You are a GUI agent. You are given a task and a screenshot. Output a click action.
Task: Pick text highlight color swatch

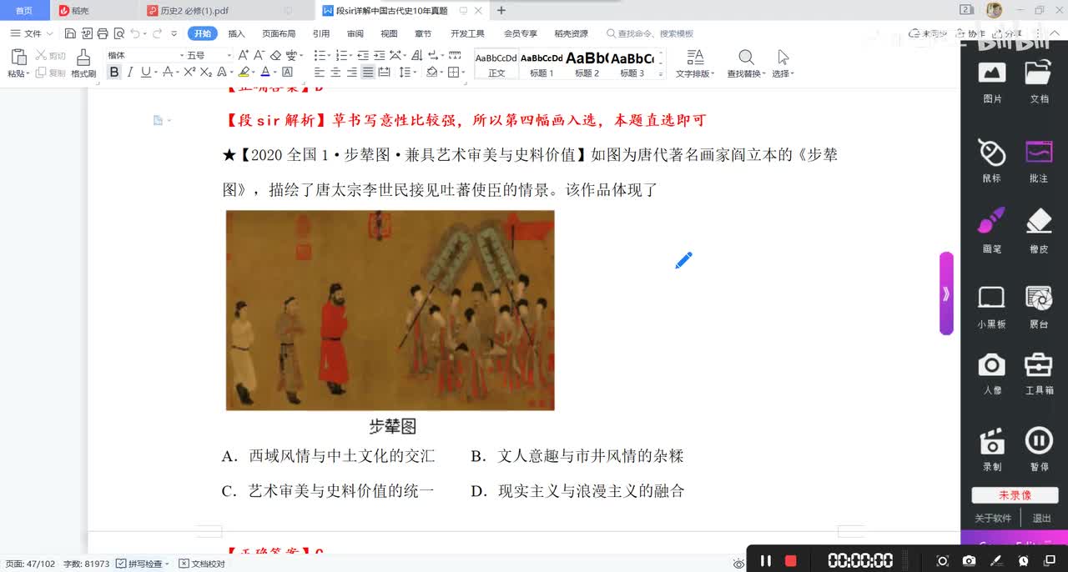pyautogui.click(x=244, y=73)
